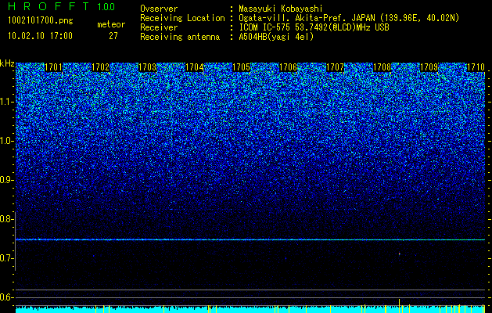492x313 pixels.
Task: Click the HROFFT program title text
Action: pos(49,6)
